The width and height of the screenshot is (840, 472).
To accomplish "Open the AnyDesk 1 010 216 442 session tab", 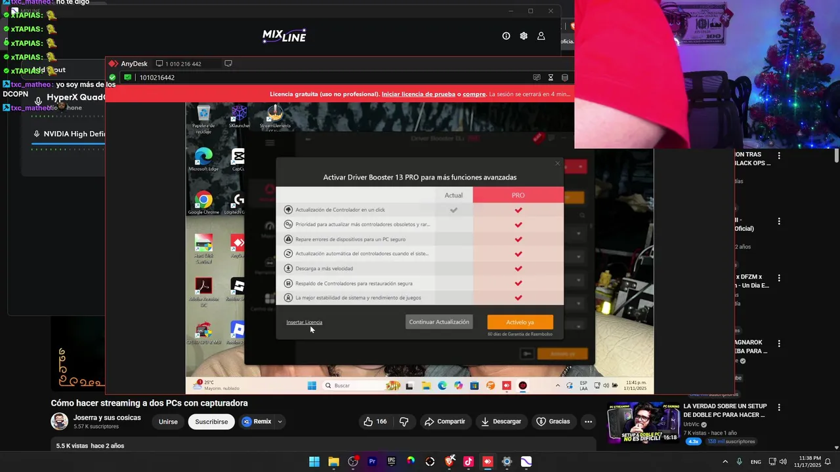I will click(x=178, y=64).
